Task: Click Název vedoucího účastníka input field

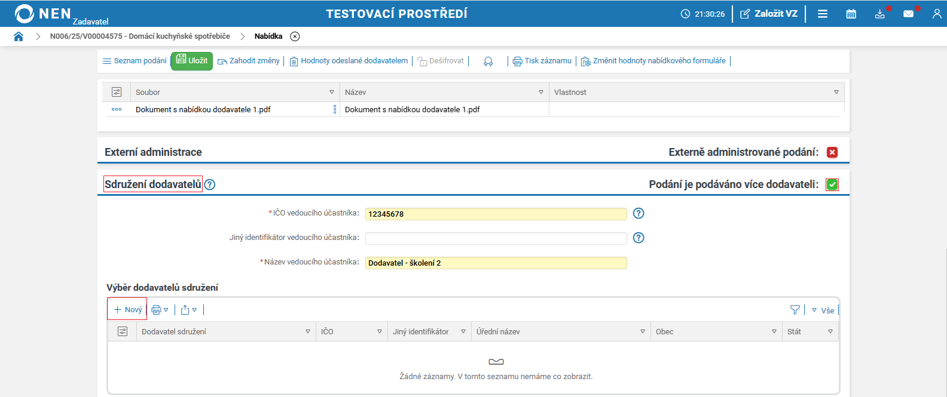Action: pos(496,263)
